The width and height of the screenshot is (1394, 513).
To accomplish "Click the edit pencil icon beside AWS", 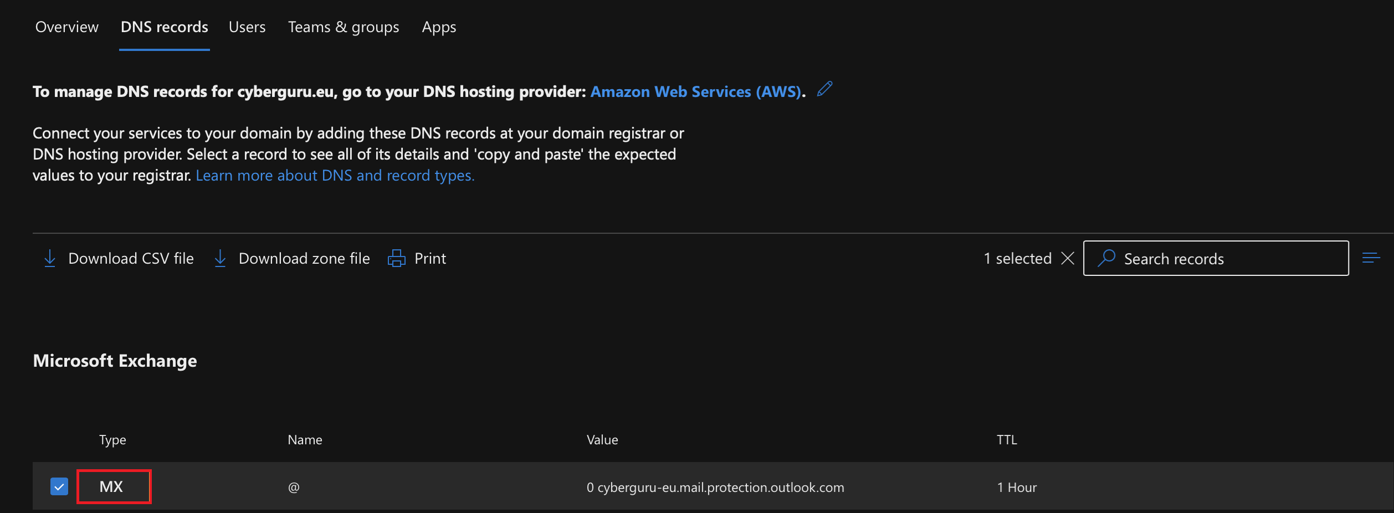I will 824,89.
